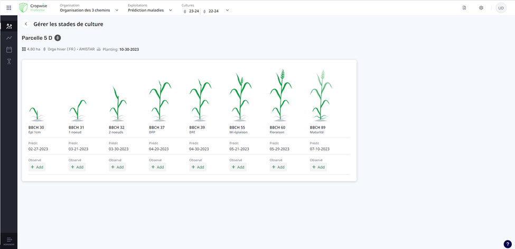Image resolution: width=515 pixels, height=249 pixels.
Task: Go back using the left arrow
Action: [x=26, y=24]
